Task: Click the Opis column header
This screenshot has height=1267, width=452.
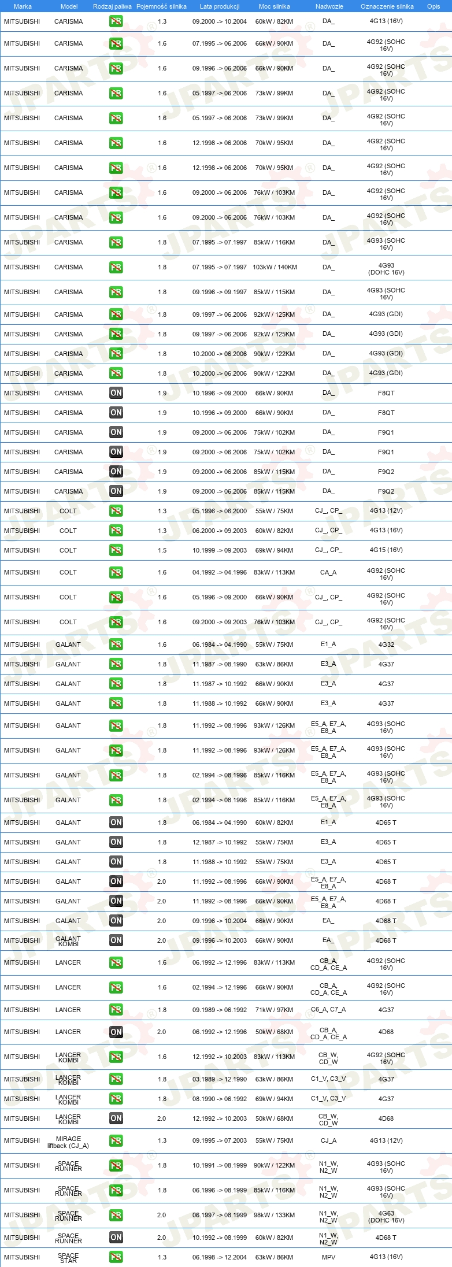Action: [x=434, y=6]
